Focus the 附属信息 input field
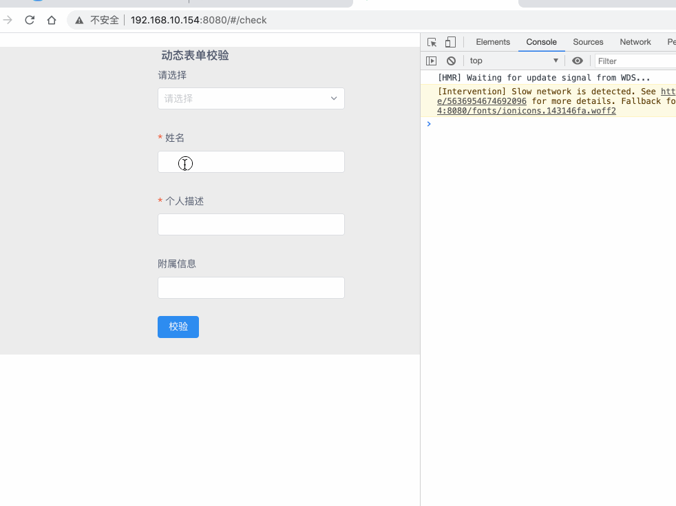Screen dimensions: 676x506 tap(251, 288)
